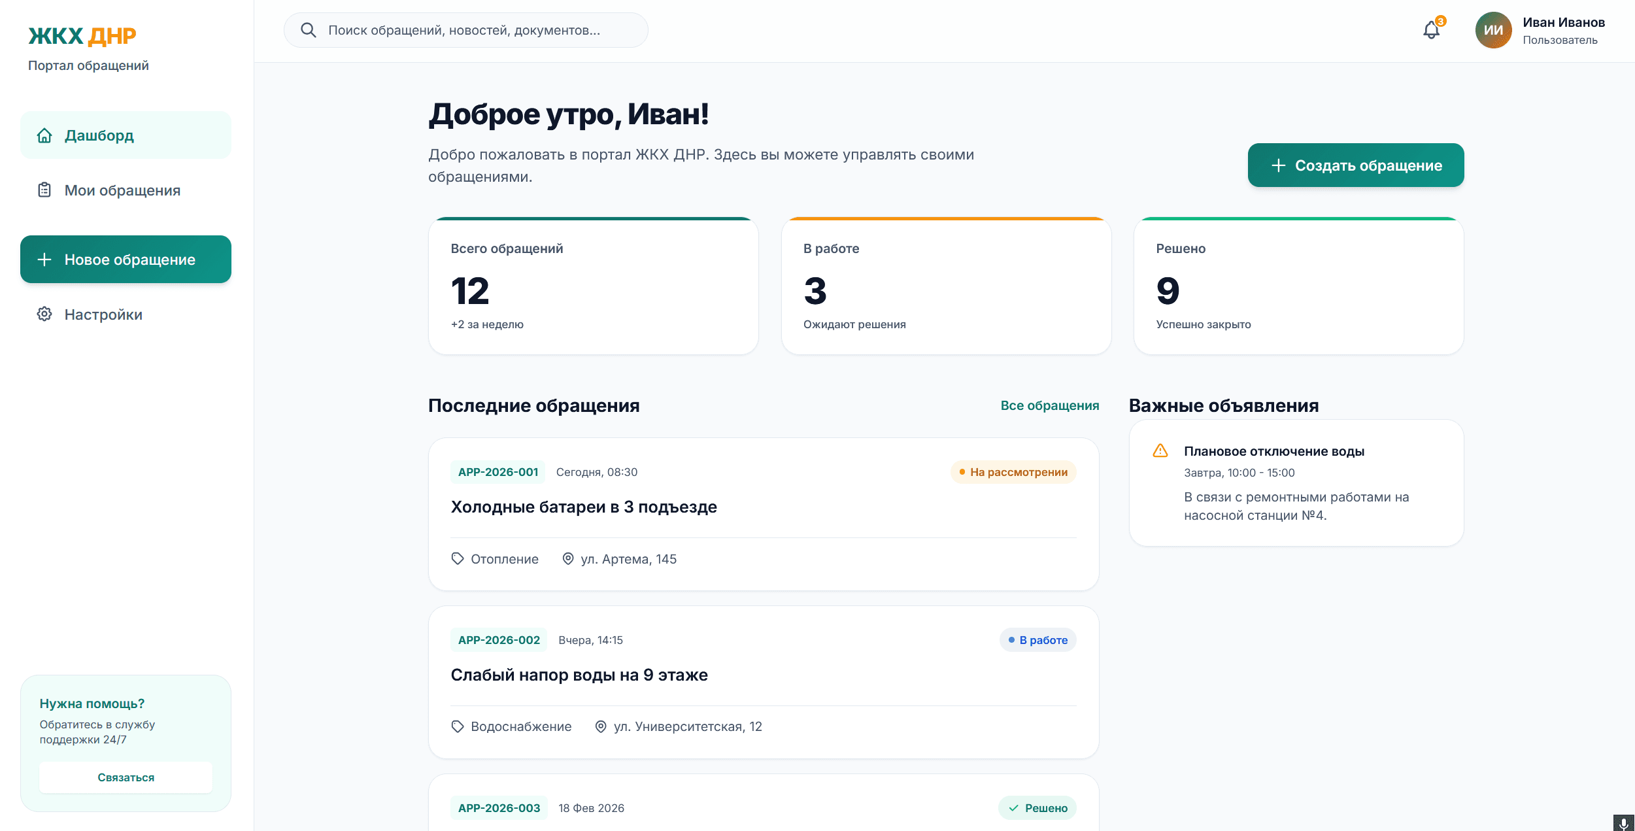Open appeal APP-2026-002 about weak water pressure
This screenshot has height=831, width=1635.
pyautogui.click(x=579, y=674)
